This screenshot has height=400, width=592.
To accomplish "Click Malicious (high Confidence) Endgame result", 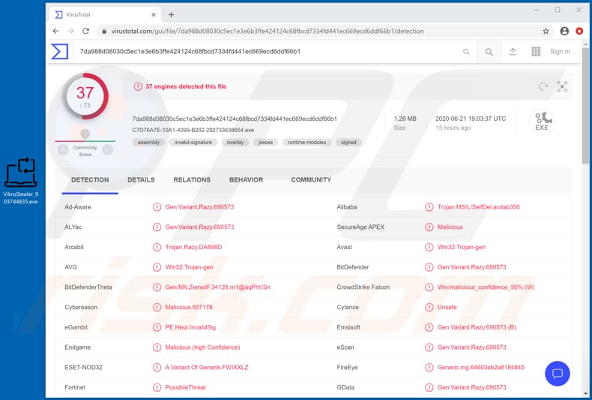I will point(202,347).
